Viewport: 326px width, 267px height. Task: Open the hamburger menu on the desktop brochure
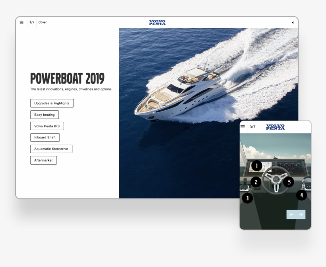(21, 22)
